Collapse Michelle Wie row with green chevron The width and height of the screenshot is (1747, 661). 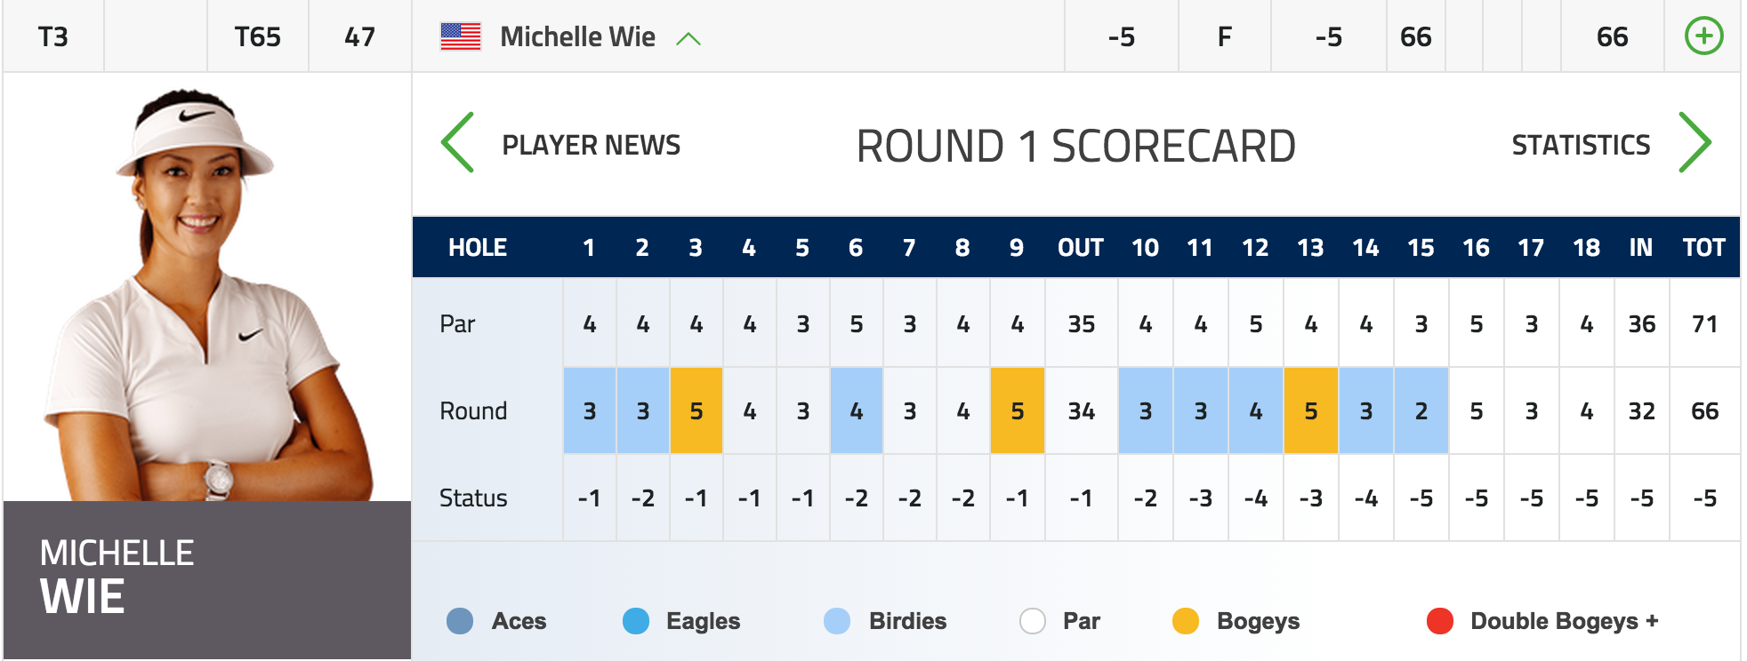pyautogui.click(x=688, y=38)
